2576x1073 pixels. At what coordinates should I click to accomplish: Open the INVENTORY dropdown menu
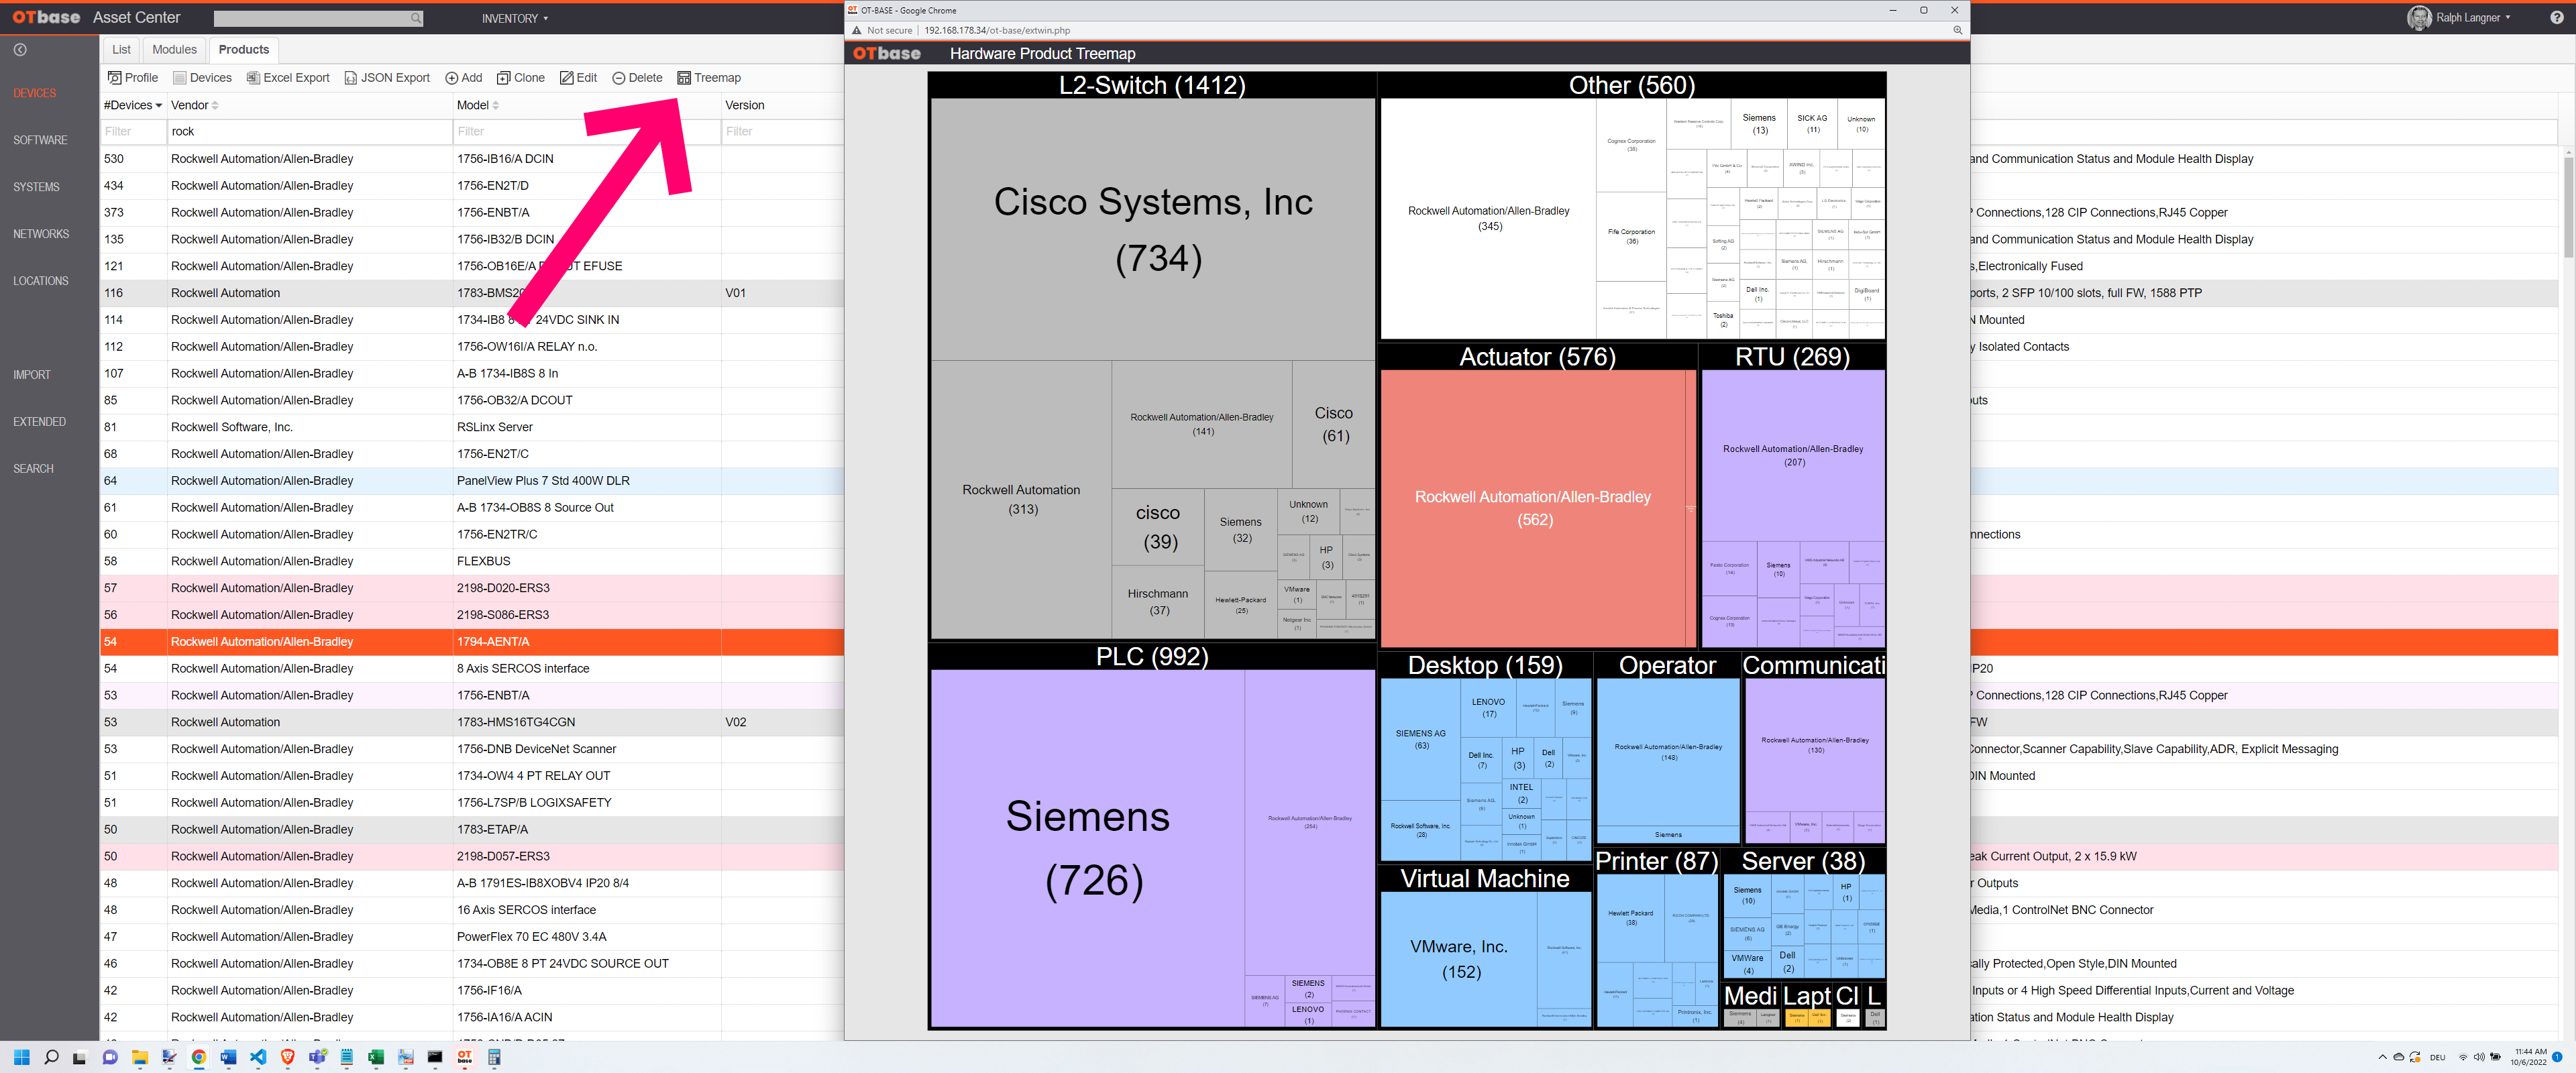[x=514, y=18]
